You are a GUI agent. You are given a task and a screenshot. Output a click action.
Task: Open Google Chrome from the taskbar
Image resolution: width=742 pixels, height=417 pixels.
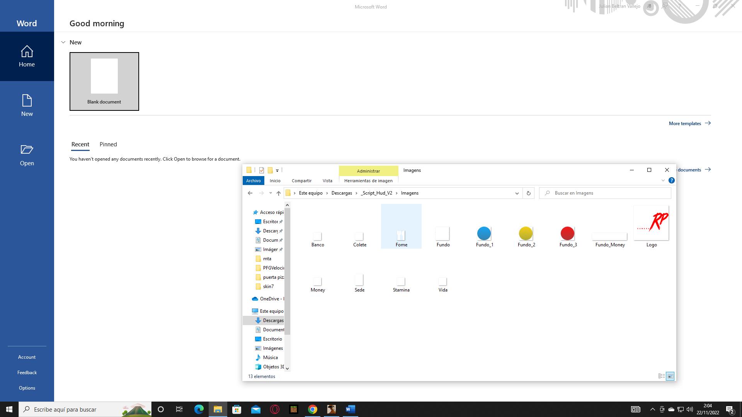point(313,409)
